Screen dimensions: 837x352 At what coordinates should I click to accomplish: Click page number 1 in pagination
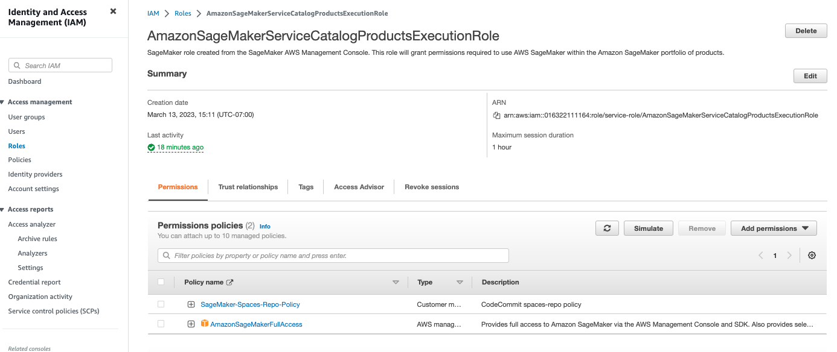(x=775, y=256)
